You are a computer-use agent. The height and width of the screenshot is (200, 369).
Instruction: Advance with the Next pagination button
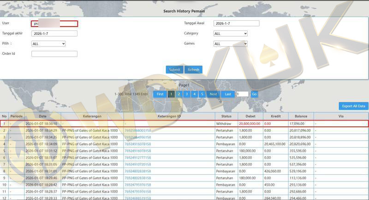213,94
